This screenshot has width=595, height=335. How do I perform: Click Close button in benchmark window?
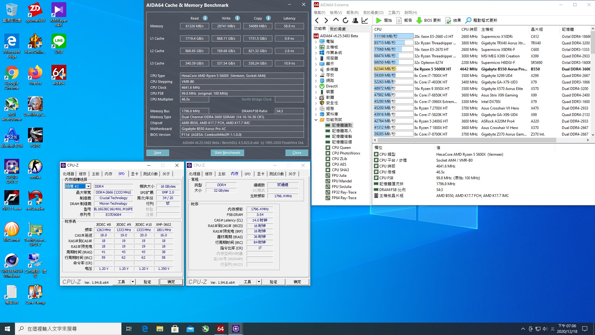(x=297, y=153)
